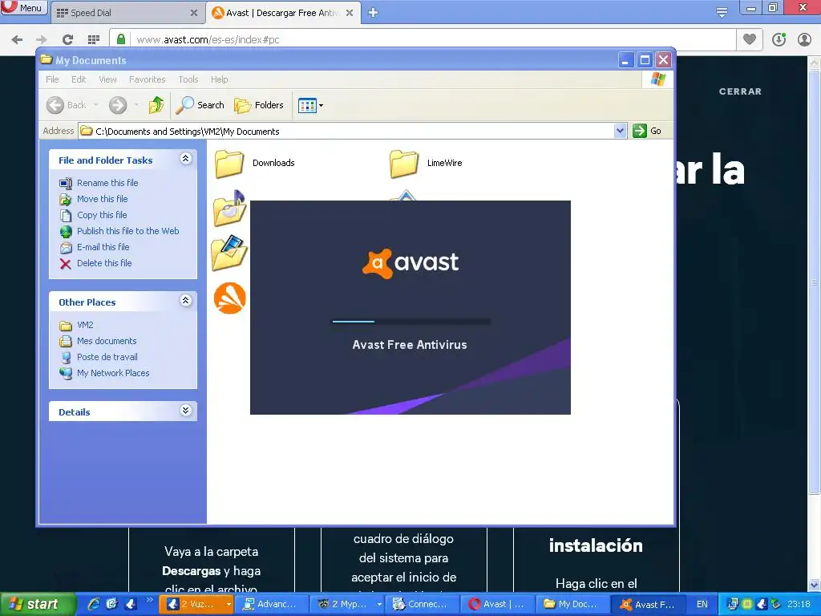Bookmark page with heart icon

pos(750,39)
